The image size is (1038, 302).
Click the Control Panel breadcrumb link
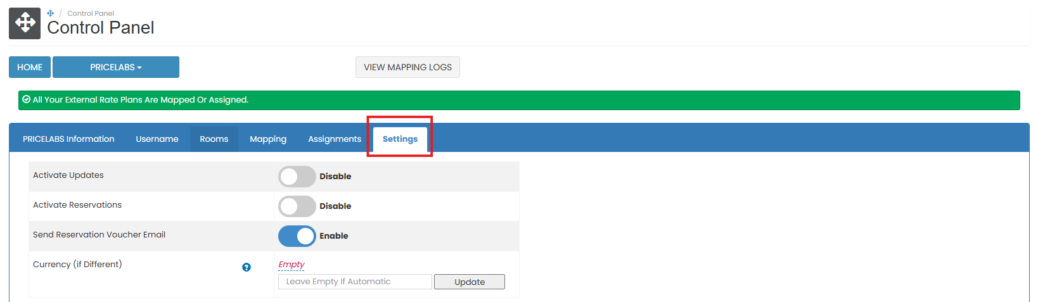tap(91, 13)
